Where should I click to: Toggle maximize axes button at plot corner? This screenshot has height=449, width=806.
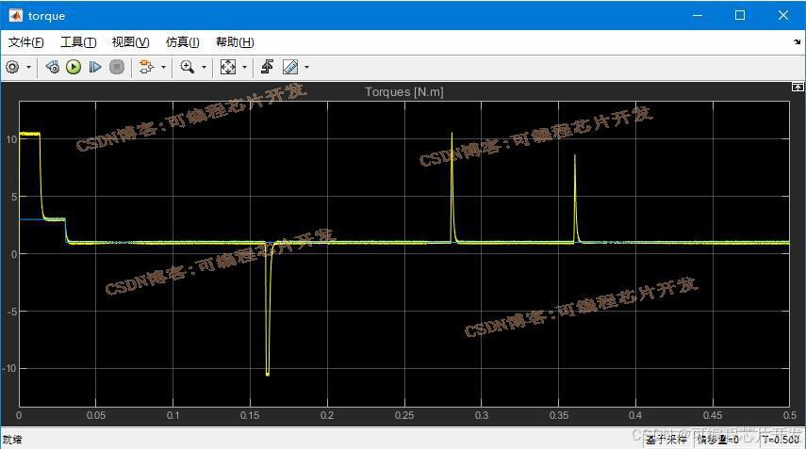coord(798,87)
